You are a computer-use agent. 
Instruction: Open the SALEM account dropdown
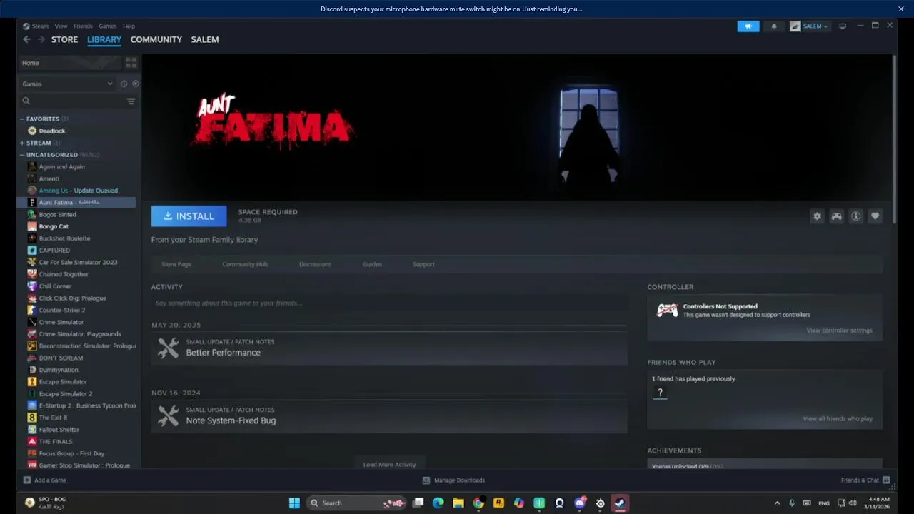point(810,26)
